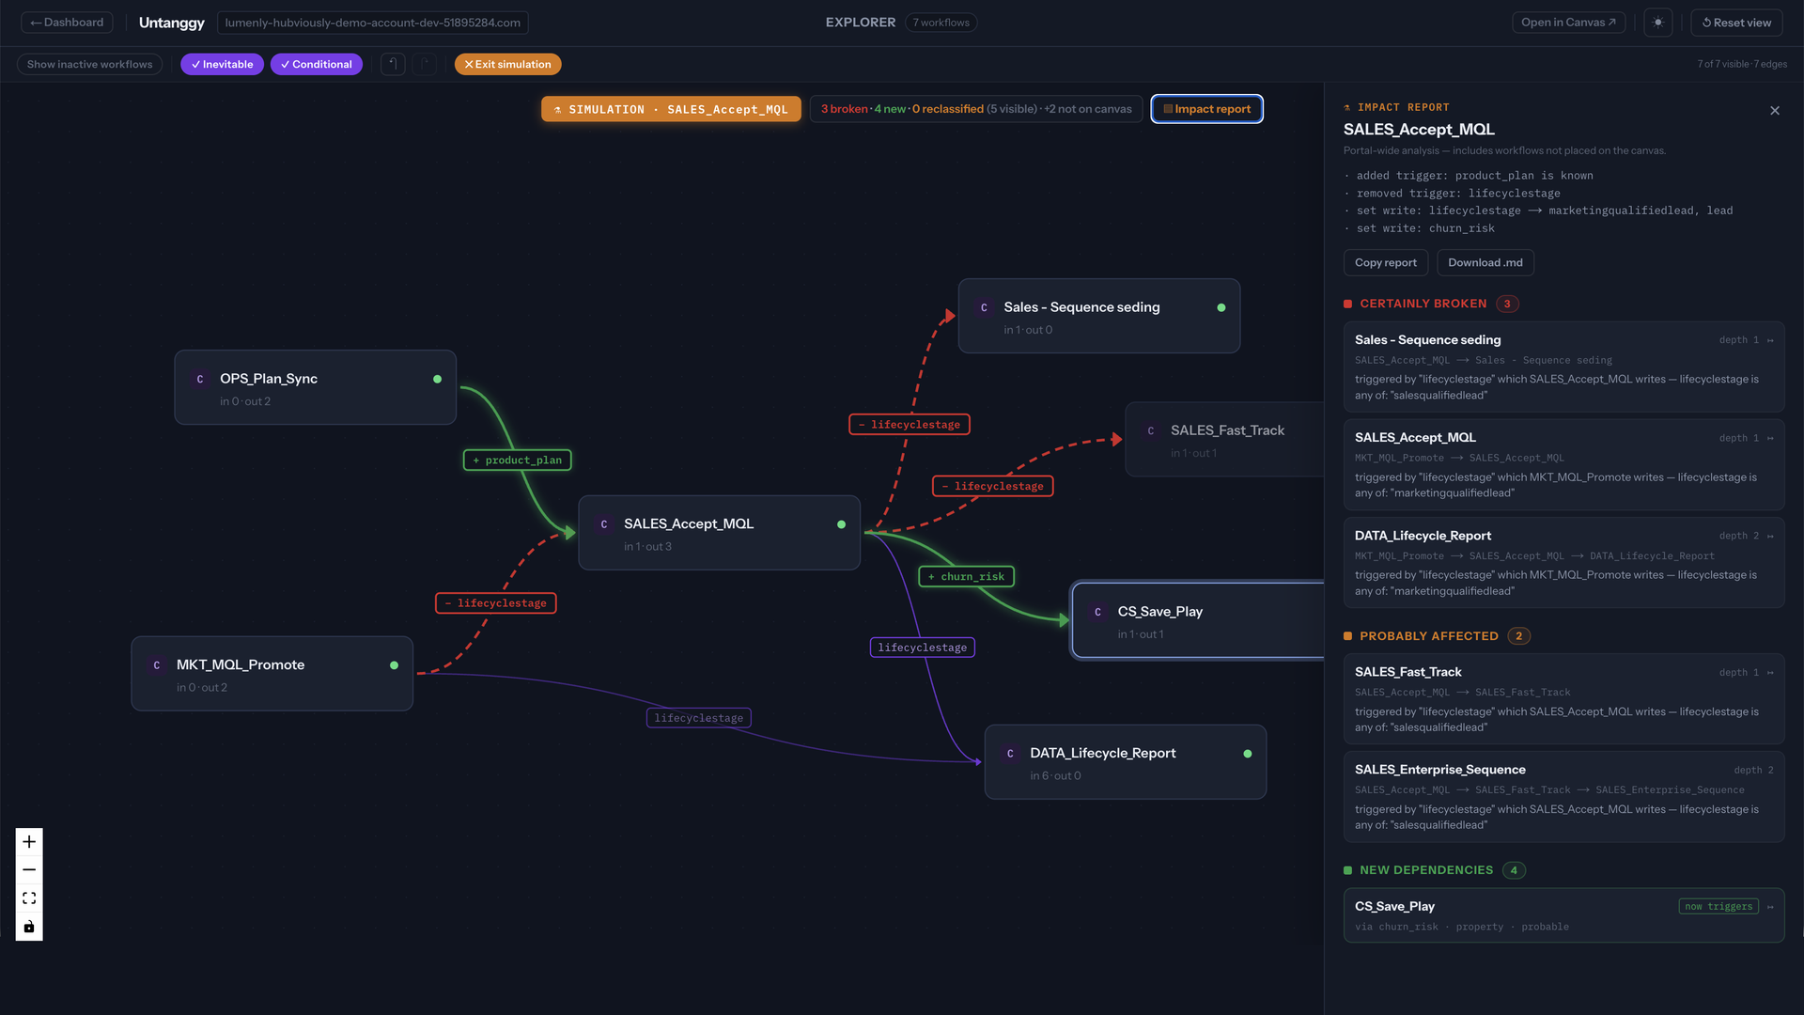1804x1015 pixels.
Task: Click the undo arrow button
Action: click(x=393, y=64)
